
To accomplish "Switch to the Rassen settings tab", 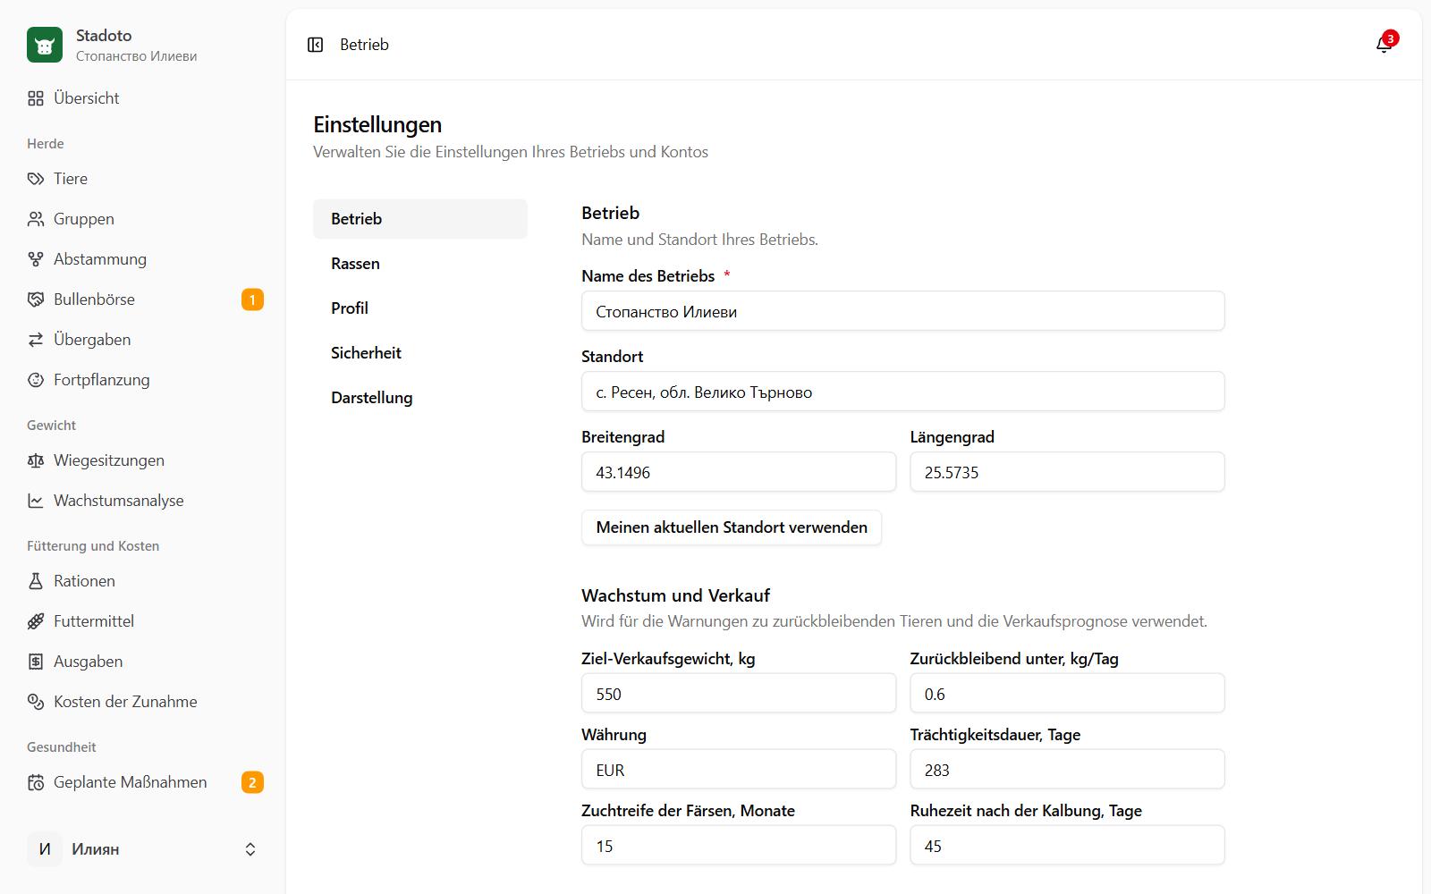I will [x=420, y=264].
